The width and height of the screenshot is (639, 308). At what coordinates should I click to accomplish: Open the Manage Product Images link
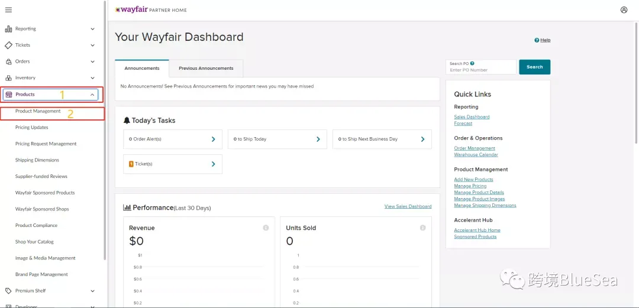pyautogui.click(x=479, y=199)
